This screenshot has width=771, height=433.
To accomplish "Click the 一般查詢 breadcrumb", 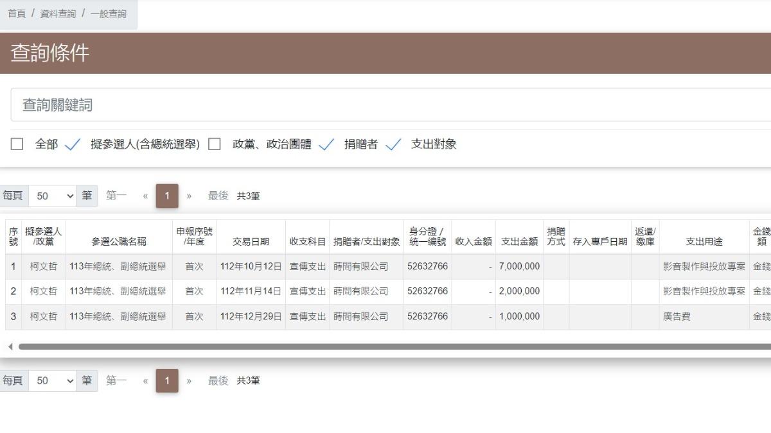I will [x=109, y=13].
